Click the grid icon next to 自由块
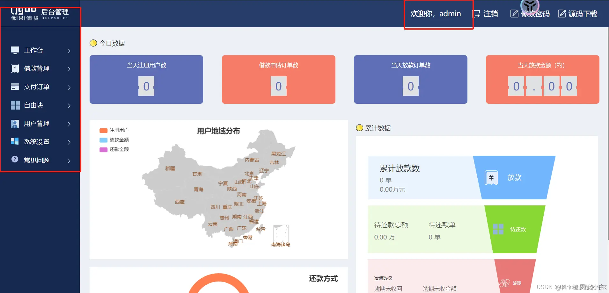Viewport: 609px width, 293px height. (x=14, y=105)
